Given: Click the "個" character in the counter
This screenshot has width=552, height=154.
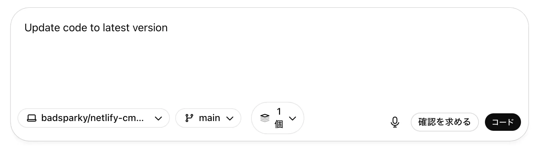Looking at the screenshot, I should 279,124.
